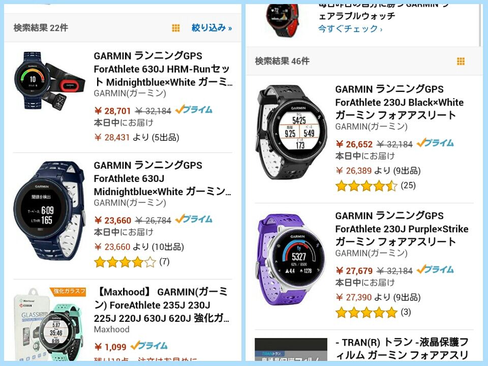The height and width of the screenshot is (366, 488).
Task: Open ForAthlete 630J Midnightblue×White product title
Action: pyautogui.click(x=162, y=178)
